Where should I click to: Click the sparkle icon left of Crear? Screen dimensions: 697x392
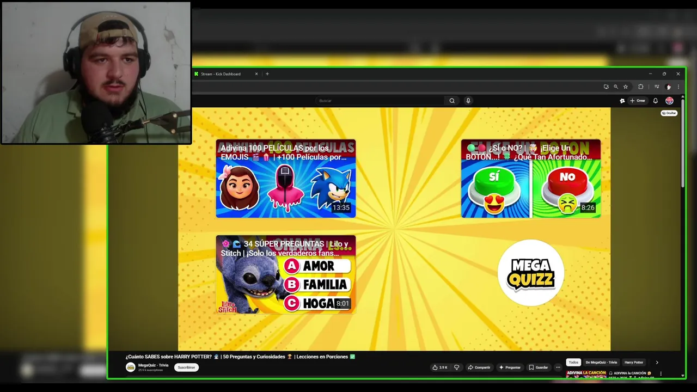click(622, 101)
